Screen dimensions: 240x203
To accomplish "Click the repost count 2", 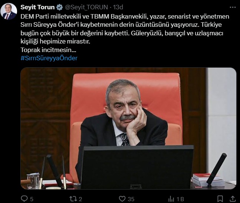I will (x=80, y=199).
